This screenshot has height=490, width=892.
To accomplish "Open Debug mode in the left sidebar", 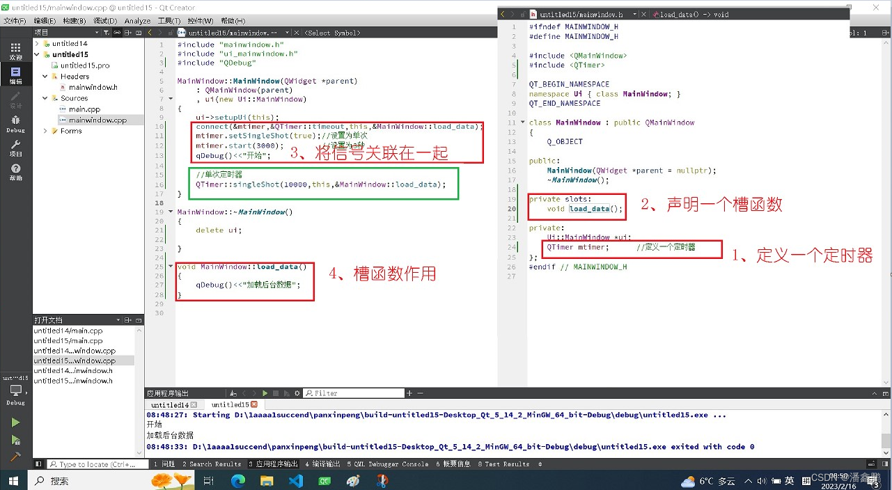I will point(15,123).
